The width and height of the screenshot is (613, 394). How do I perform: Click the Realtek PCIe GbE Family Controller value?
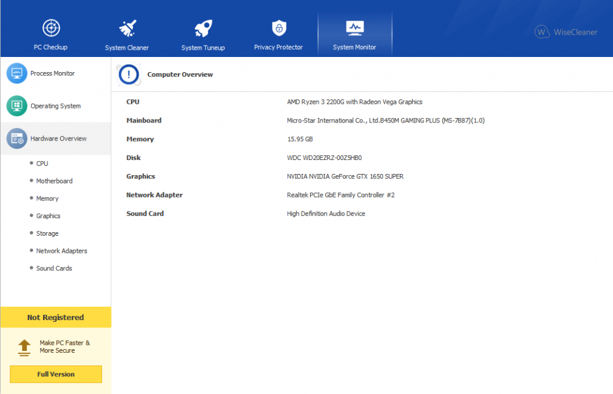click(x=341, y=195)
